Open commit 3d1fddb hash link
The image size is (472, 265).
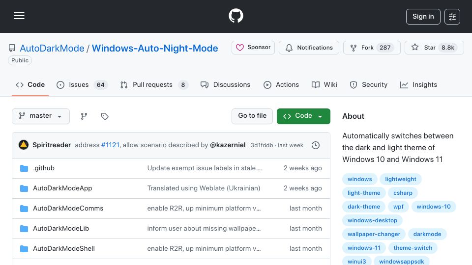[x=262, y=145]
